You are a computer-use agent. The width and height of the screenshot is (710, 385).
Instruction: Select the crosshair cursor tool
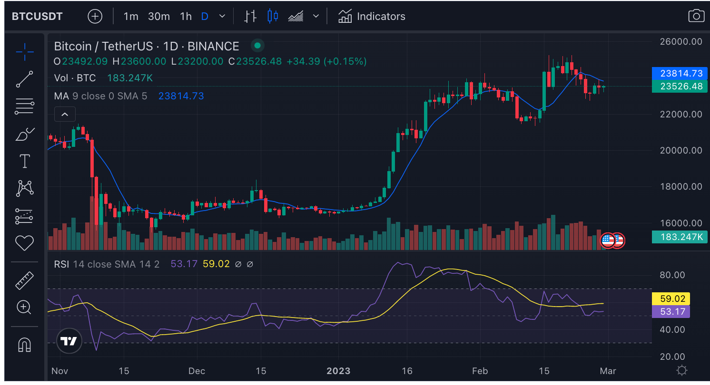24,51
